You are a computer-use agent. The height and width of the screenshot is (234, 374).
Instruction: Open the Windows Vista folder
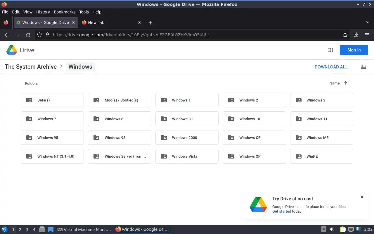[187, 156]
